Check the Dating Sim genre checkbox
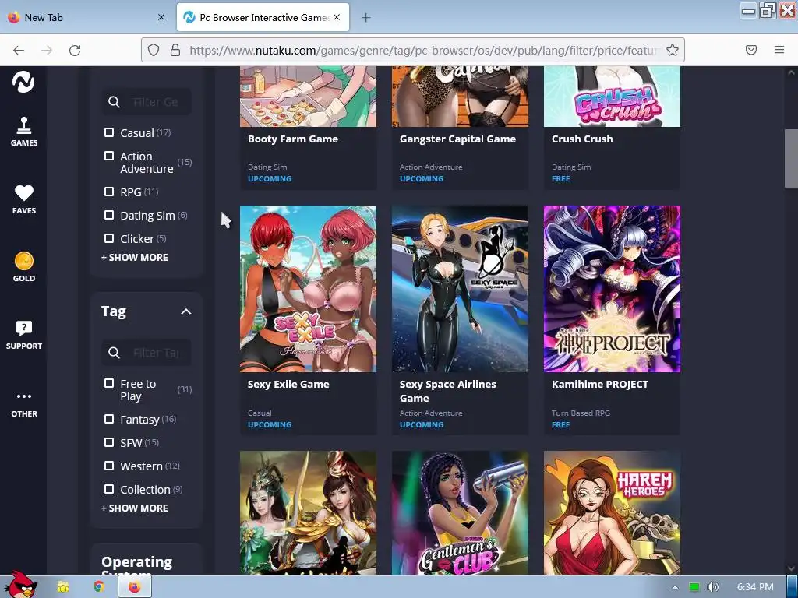 (109, 215)
